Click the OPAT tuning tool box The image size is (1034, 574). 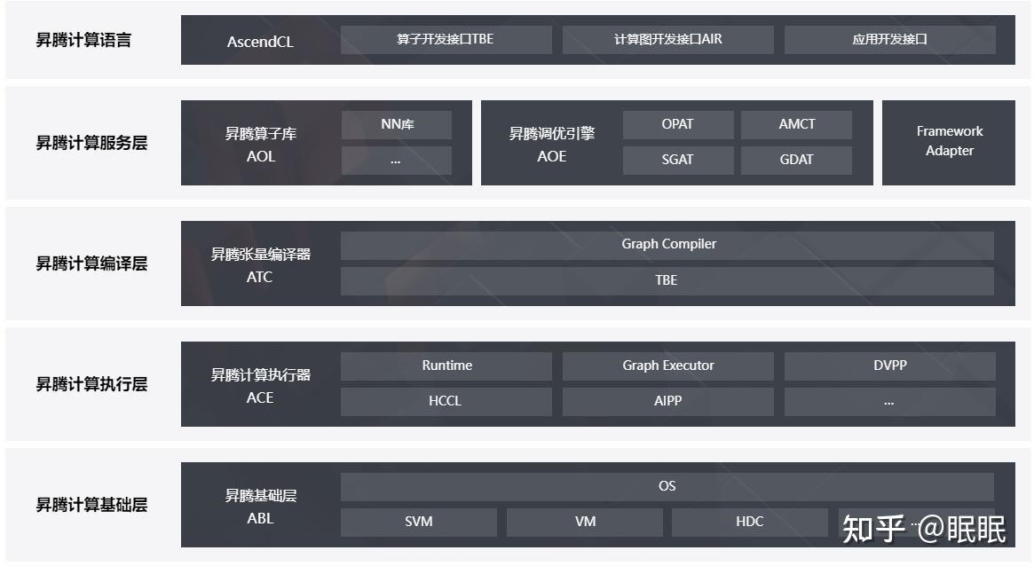[x=677, y=124]
